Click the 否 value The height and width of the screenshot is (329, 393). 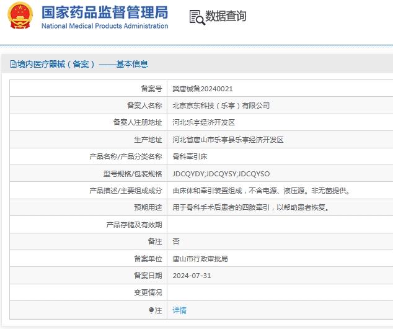[176, 241]
